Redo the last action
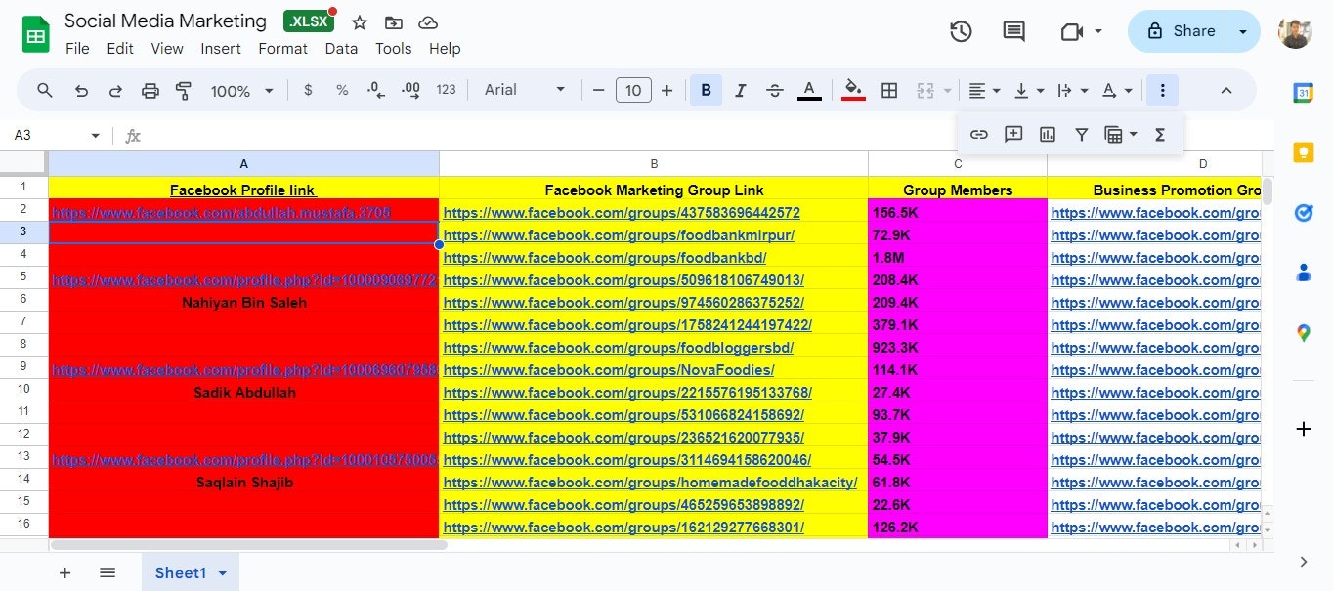Viewport: 1333px width, 591px height. (115, 90)
